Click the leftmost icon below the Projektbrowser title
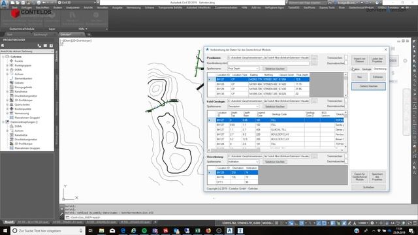Screen dimensions: 418x235 [3, 46]
